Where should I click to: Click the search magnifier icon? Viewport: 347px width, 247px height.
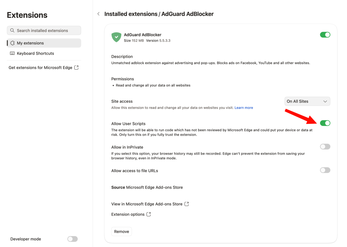12,30
